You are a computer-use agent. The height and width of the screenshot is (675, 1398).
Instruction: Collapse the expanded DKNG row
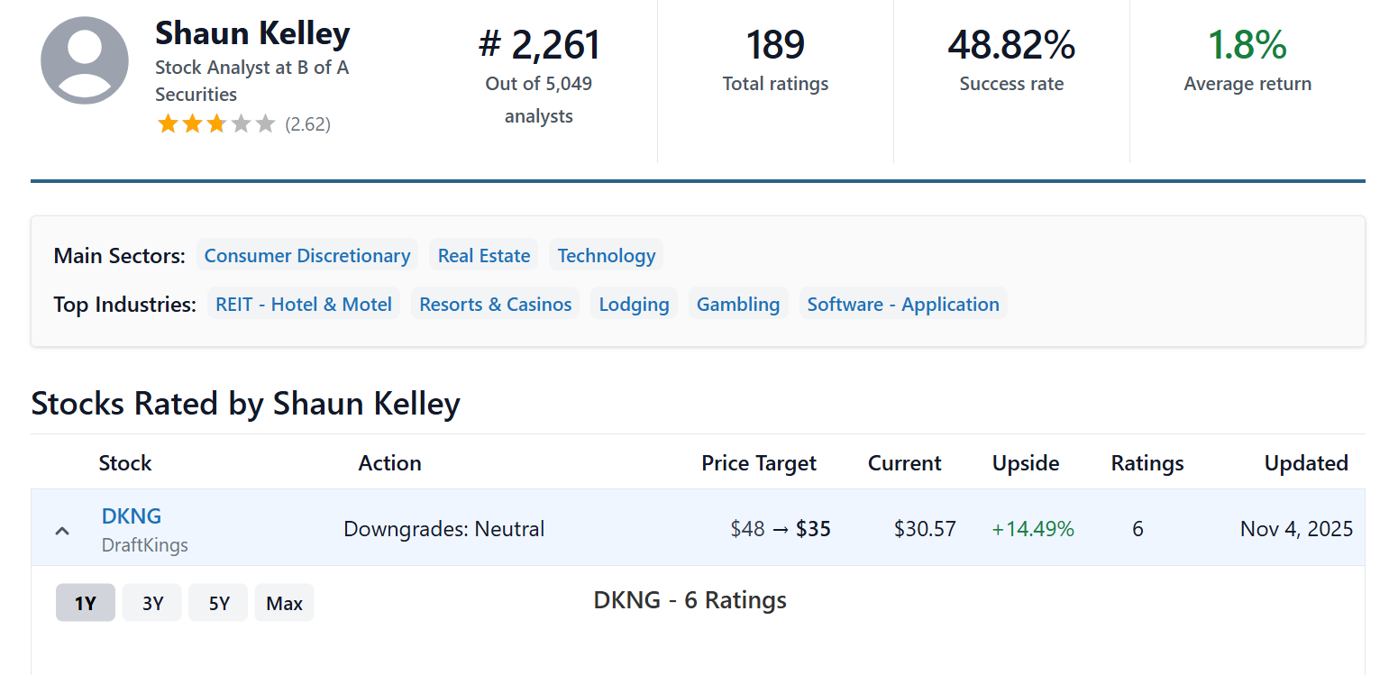61,530
